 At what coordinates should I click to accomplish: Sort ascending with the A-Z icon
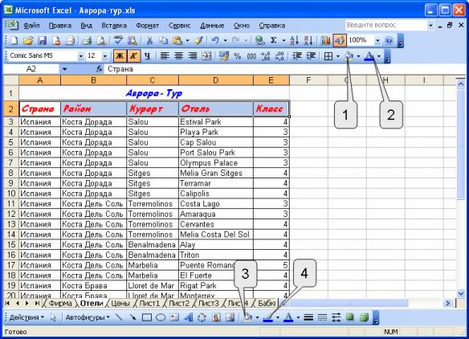pos(294,40)
